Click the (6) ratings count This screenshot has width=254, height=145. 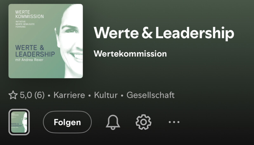(x=39, y=95)
